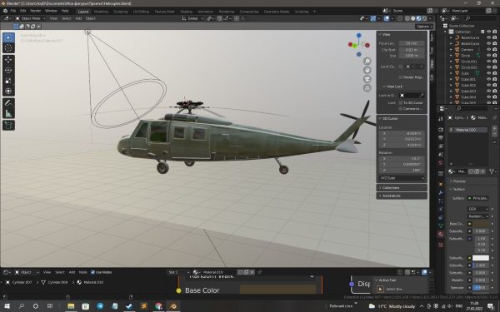Viewport: 500px width, 312px height.
Task: Collapse the 3D Cursor panel
Action: [x=402, y=118]
